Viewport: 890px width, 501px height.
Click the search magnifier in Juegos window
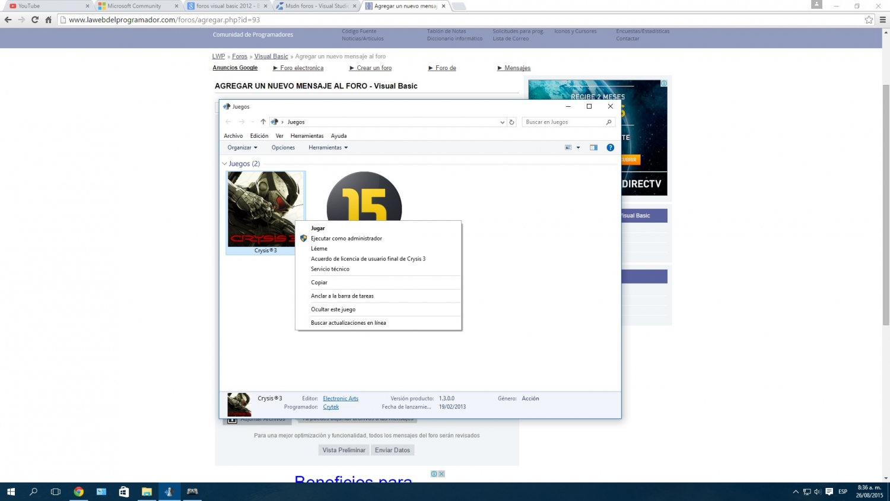pyautogui.click(x=609, y=122)
